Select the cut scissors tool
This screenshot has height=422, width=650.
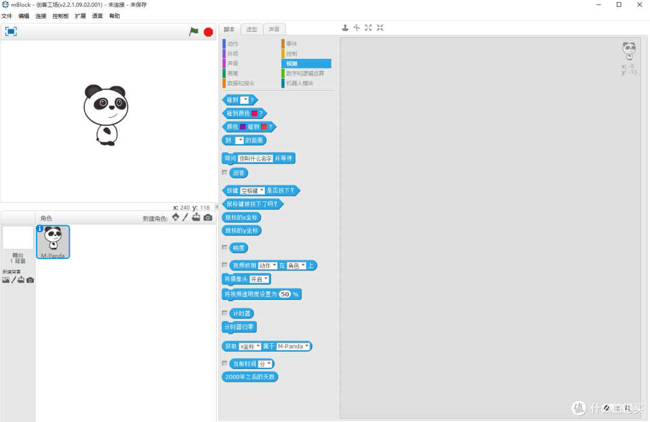click(356, 28)
